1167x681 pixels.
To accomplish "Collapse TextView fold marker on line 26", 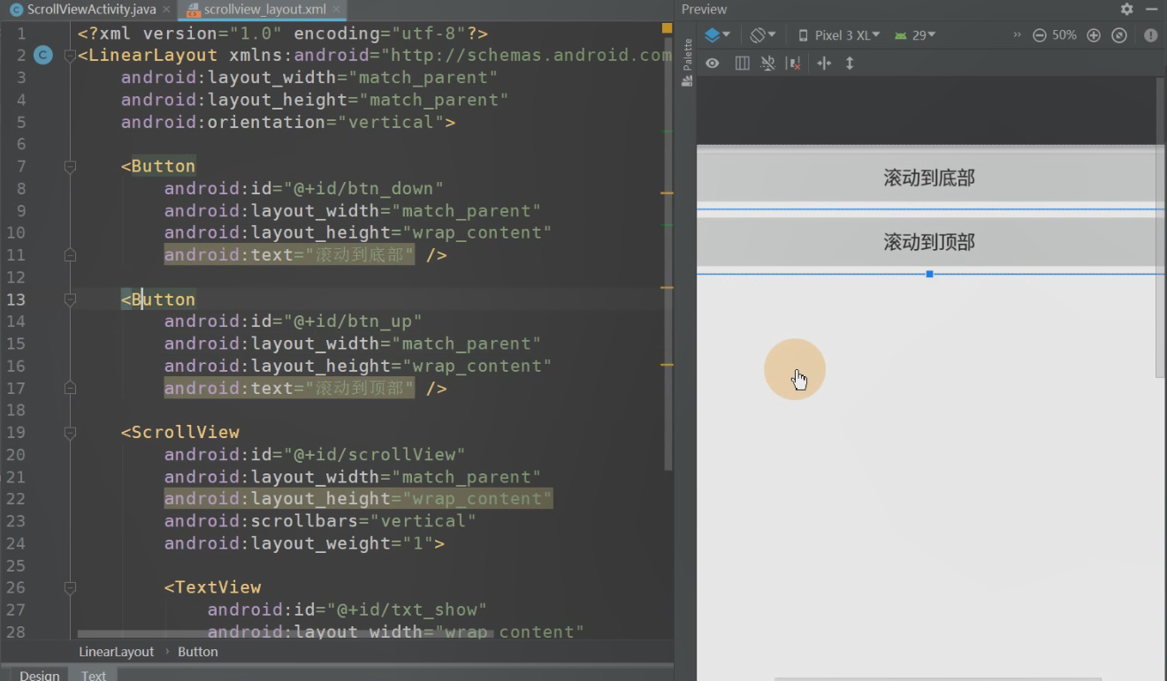I will point(70,587).
